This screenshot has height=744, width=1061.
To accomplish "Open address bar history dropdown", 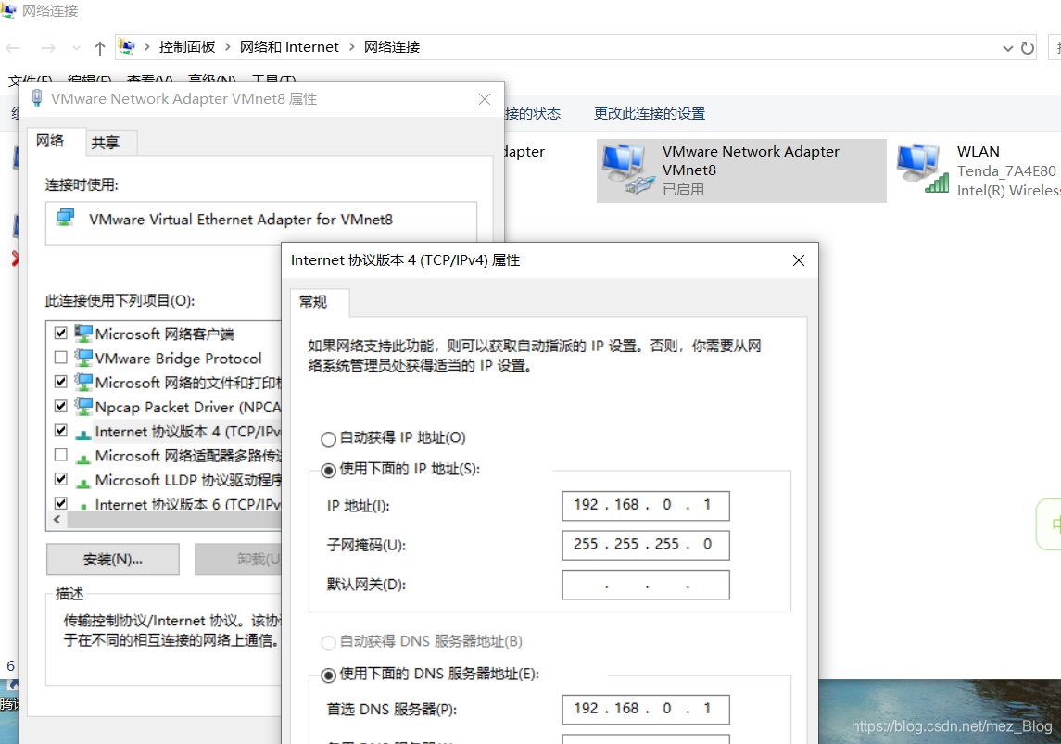I will (x=1007, y=48).
